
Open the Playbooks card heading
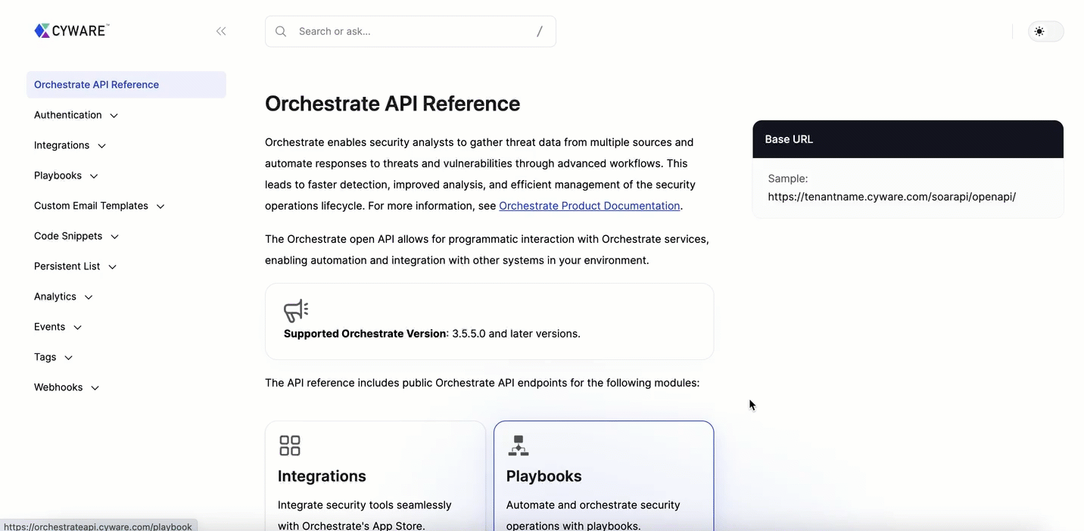[544, 476]
